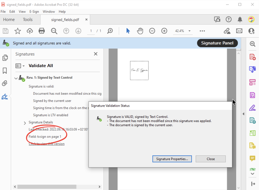The height and width of the screenshot is (190, 259).
Task: Show more tools down chevron
Action: [x=253, y=174]
